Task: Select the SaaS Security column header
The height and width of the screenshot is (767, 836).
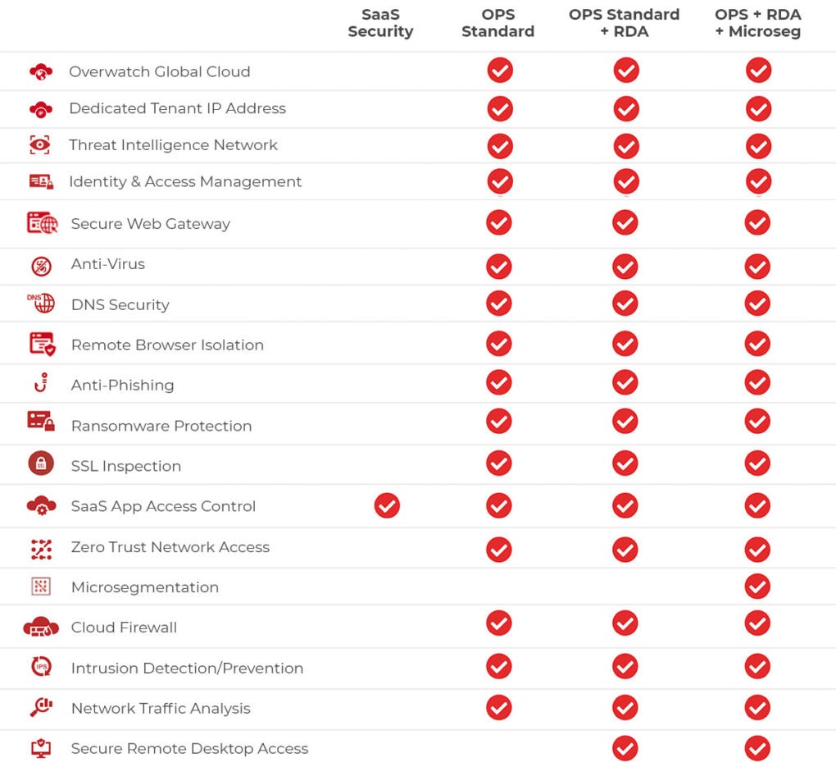Action: pos(380,23)
